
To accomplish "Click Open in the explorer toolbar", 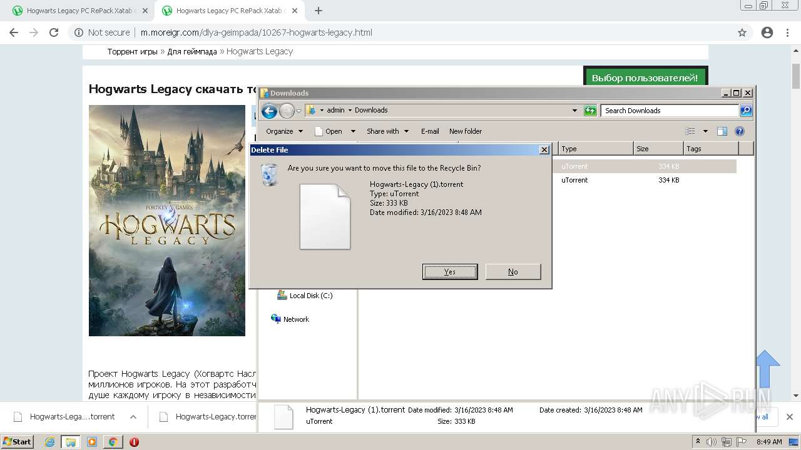I will (329, 131).
